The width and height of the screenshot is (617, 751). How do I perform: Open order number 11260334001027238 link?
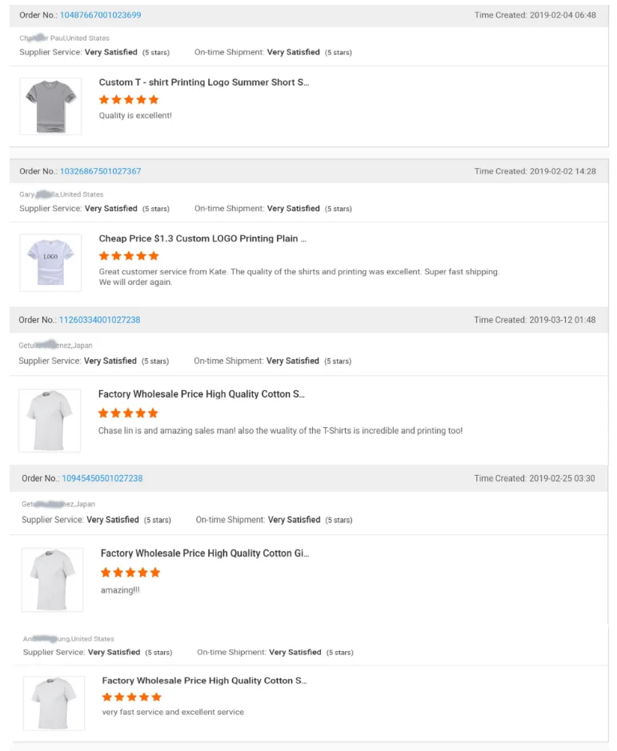click(x=99, y=320)
